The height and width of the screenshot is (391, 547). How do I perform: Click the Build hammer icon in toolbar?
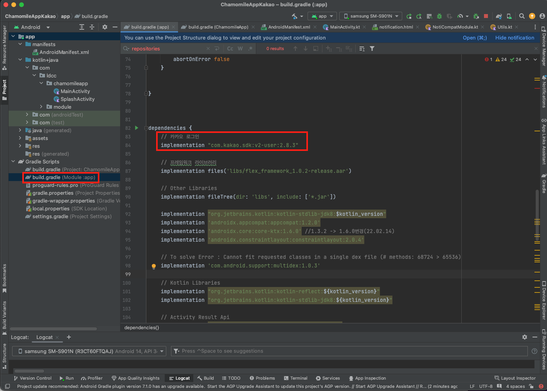[x=295, y=16]
